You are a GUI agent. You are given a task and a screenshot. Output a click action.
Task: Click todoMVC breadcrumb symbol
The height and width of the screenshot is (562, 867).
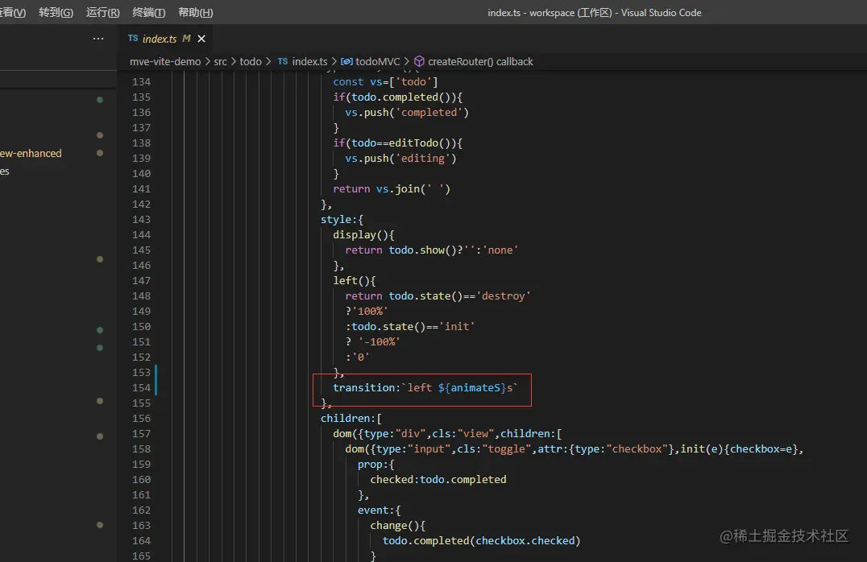378,61
